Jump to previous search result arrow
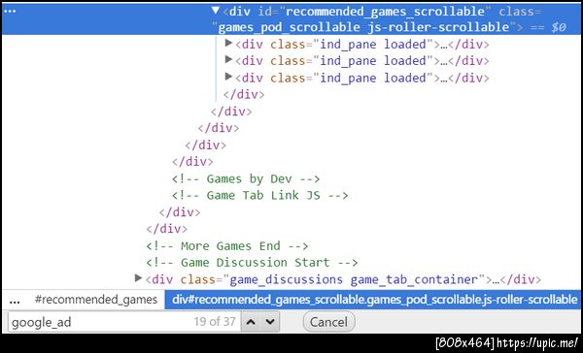This screenshot has width=583, height=353. (251, 322)
